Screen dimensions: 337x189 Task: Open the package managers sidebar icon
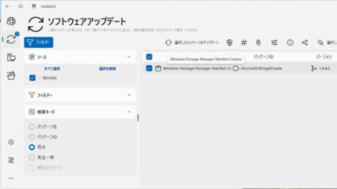[x=11, y=160]
